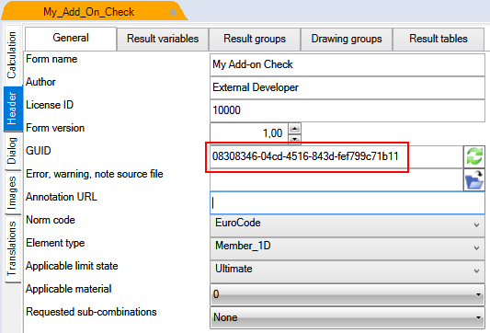Click the GUID text field
Image resolution: width=490 pixels, height=333 pixels.
tap(336, 156)
